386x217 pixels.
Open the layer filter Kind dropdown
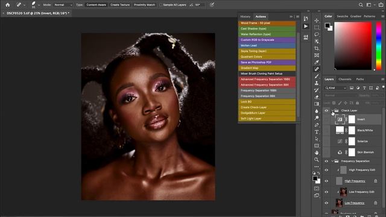[x=335, y=88]
